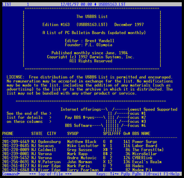Click 'December 1997' in the banner

tap(129, 25)
